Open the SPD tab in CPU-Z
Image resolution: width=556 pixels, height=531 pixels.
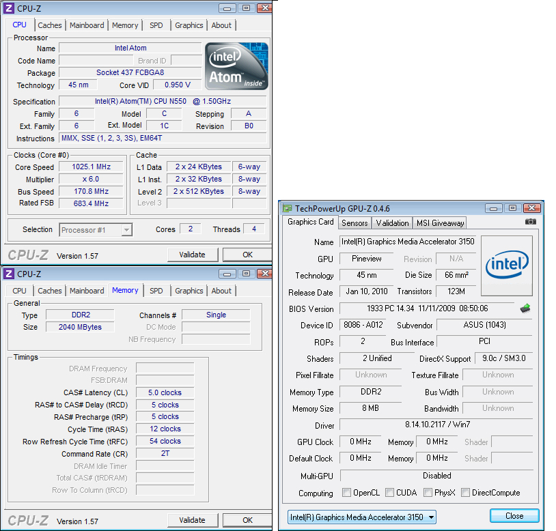coord(156,25)
